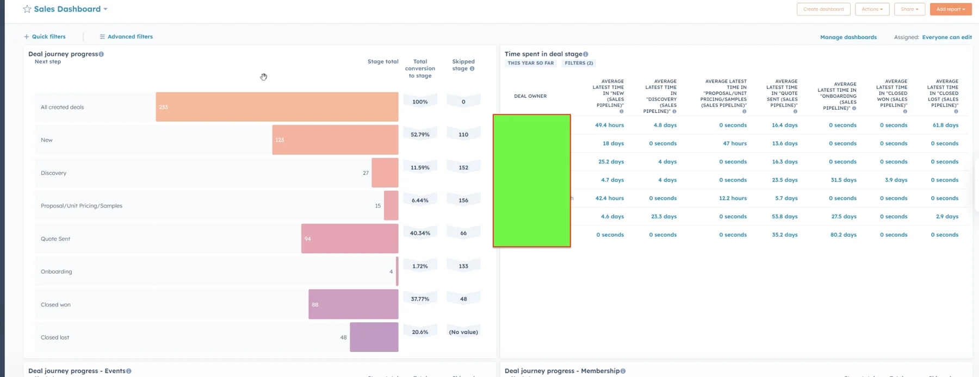Click info icon in New pipeline column header
Viewport: 979px width, 377px height.
coord(622,111)
